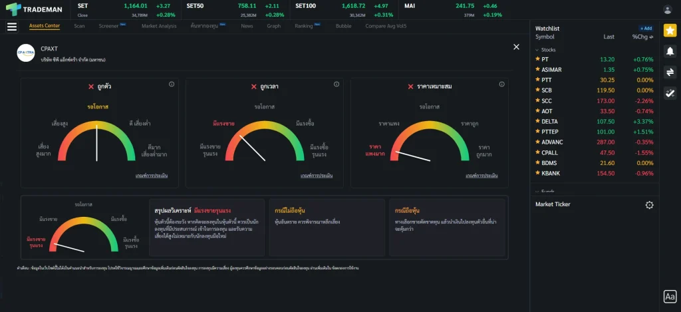The image size is (681, 312).
Task: Open เกณฑ์การประเมิน link under ถูกเวลา gauge
Action: click(x=316, y=176)
